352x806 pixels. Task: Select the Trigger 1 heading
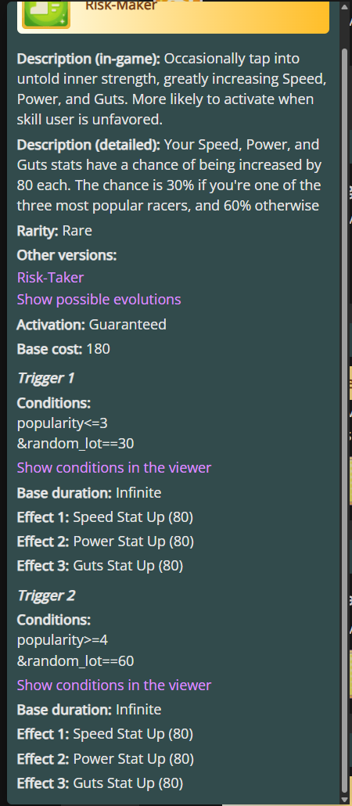point(45,378)
